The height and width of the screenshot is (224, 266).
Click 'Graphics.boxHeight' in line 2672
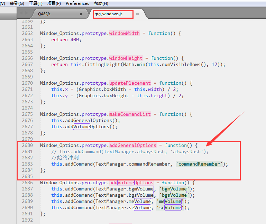click(104, 96)
